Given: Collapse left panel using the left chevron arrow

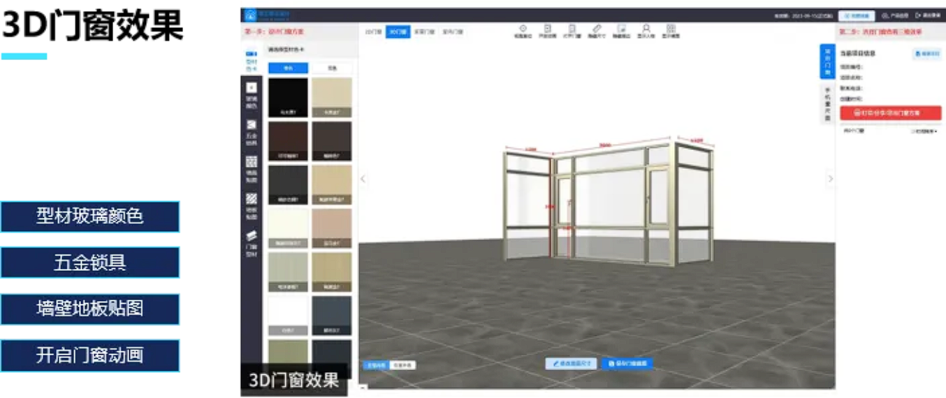Looking at the screenshot, I should tap(363, 179).
